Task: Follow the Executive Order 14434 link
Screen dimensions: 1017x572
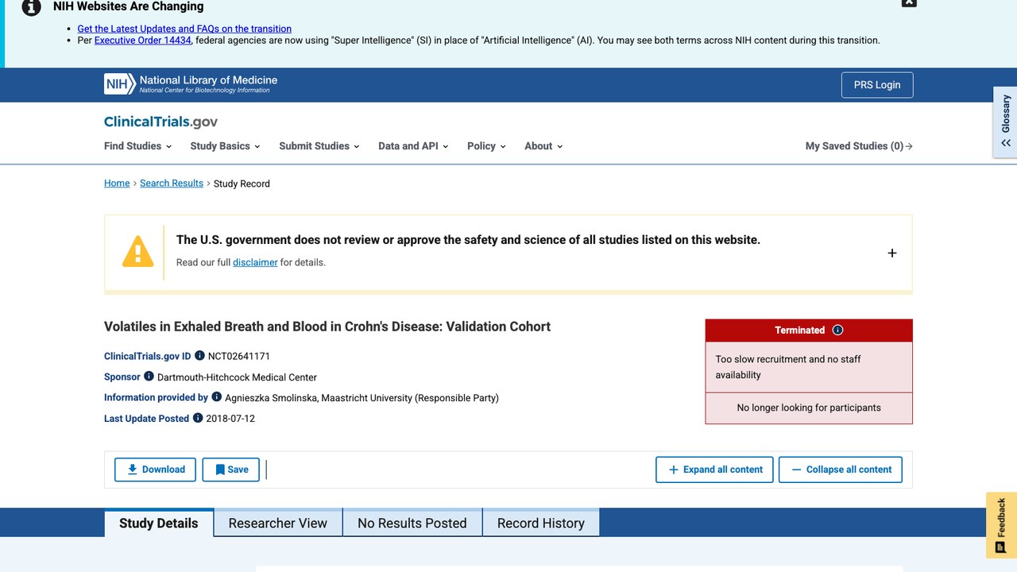Action: (x=143, y=40)
